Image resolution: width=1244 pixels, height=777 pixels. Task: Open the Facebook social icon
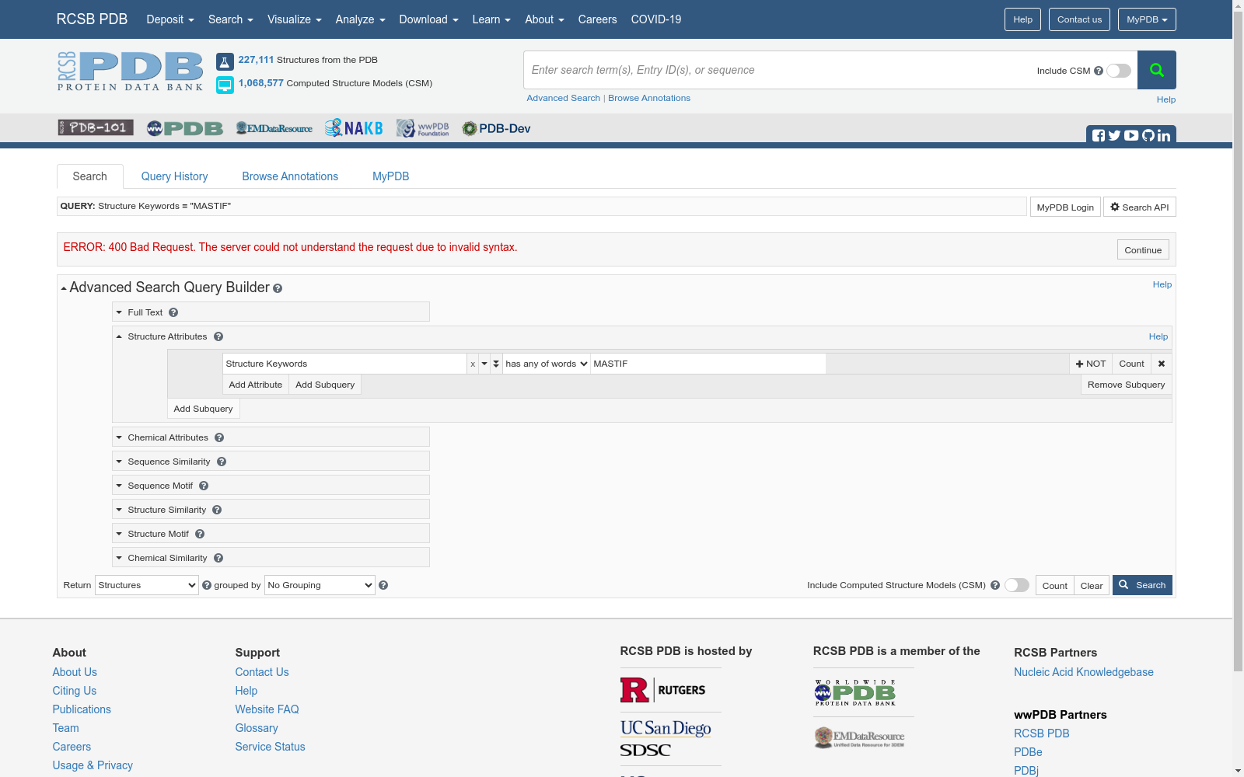coord(1099,135)
